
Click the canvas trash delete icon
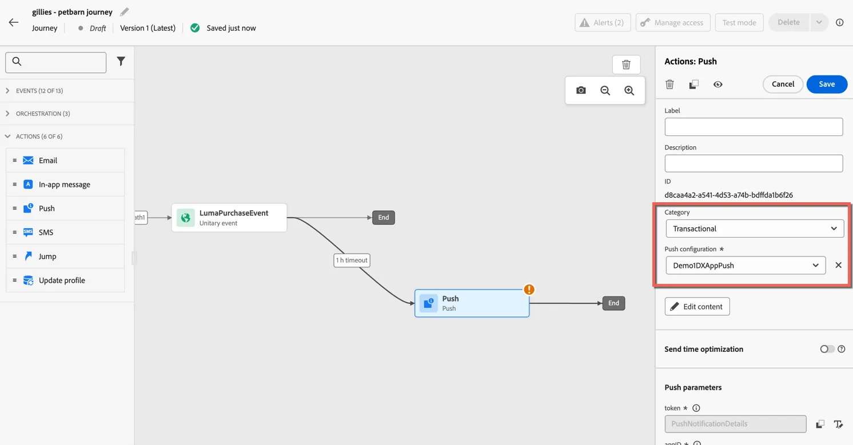626,65
